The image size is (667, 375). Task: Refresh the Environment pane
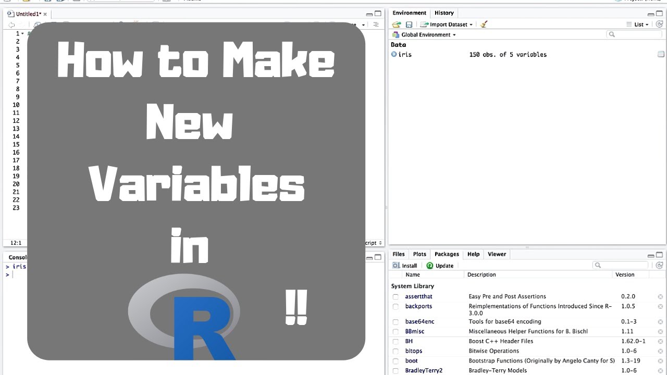point(660,24)
